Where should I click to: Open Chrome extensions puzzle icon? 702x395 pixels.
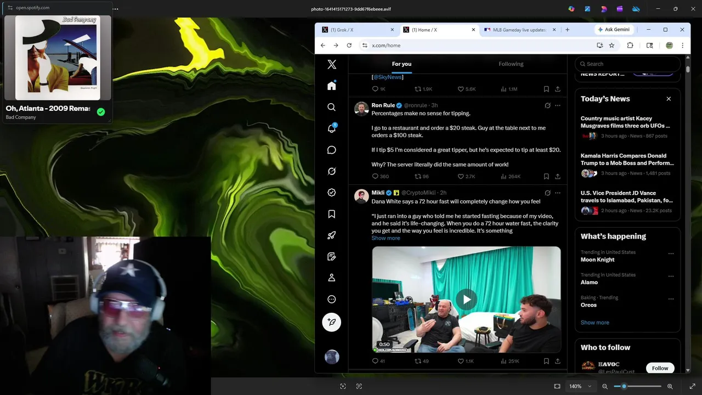[630, 46]
